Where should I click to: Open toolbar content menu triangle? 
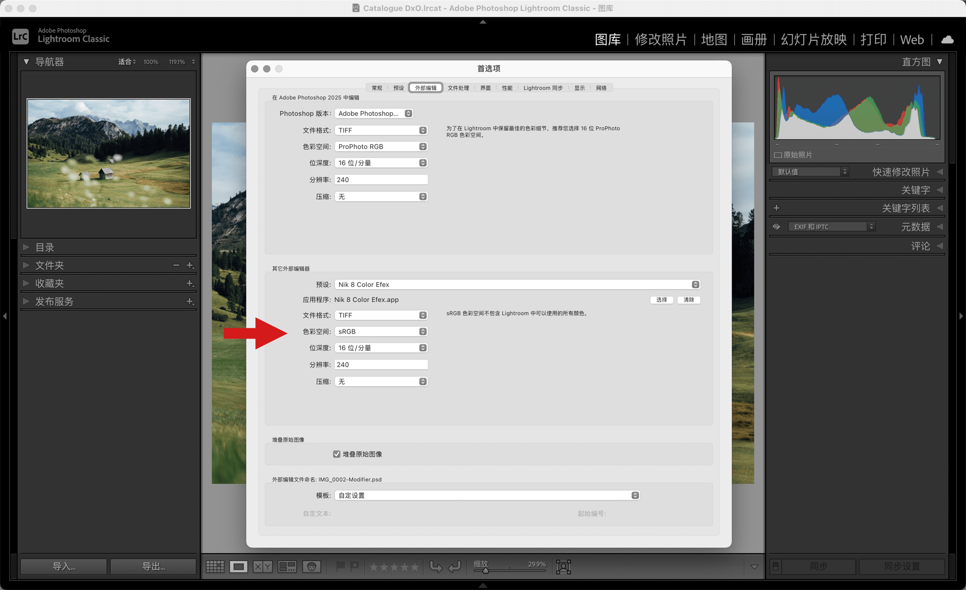[x=754, y=566]
